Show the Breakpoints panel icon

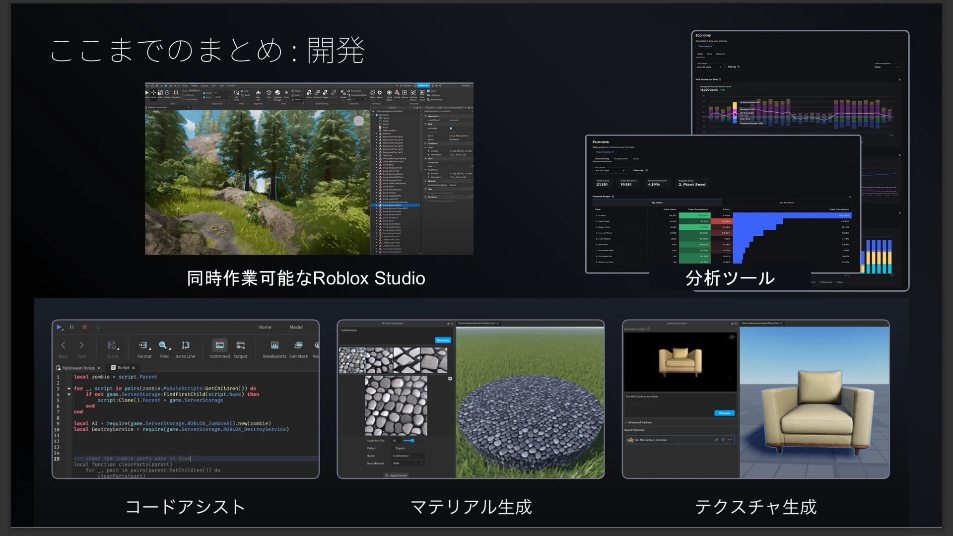pyautogui.click(x=274, y=345)
